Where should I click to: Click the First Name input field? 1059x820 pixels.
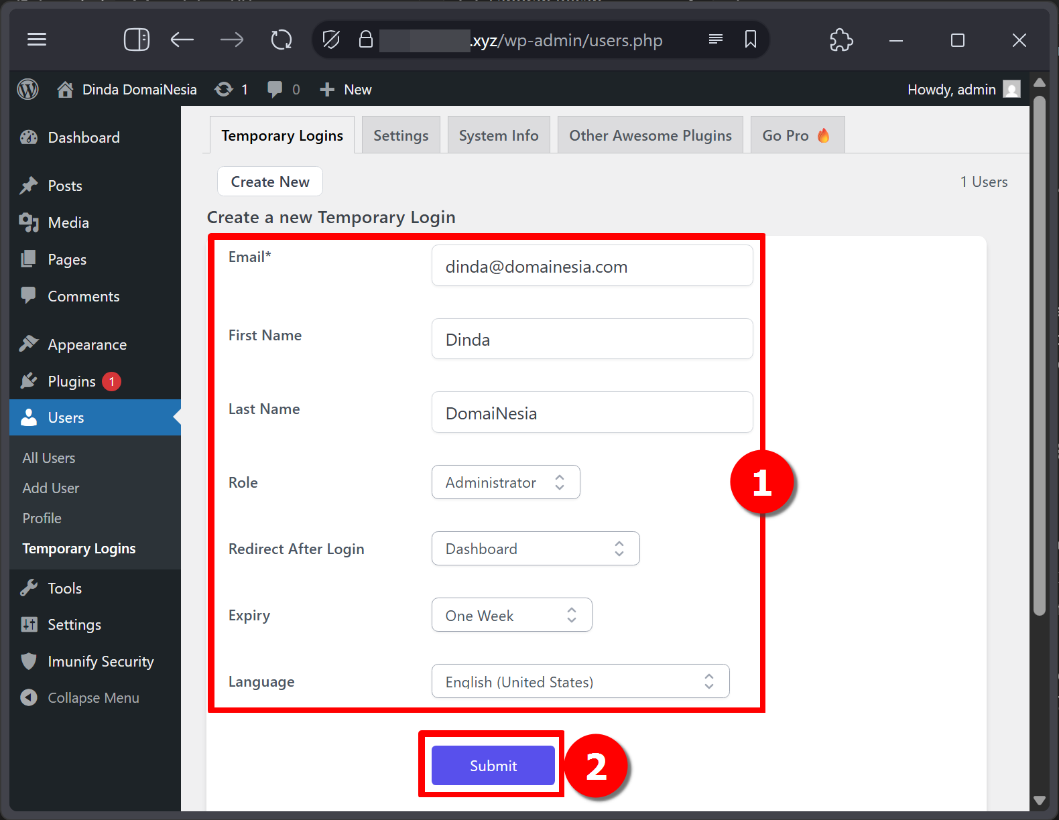click(x=593, y=339)
